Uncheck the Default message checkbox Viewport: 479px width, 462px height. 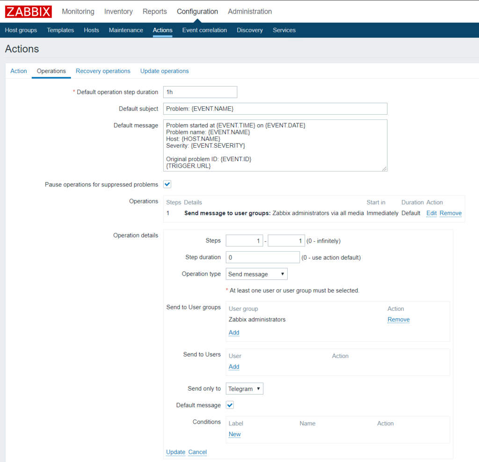(230, 405)
